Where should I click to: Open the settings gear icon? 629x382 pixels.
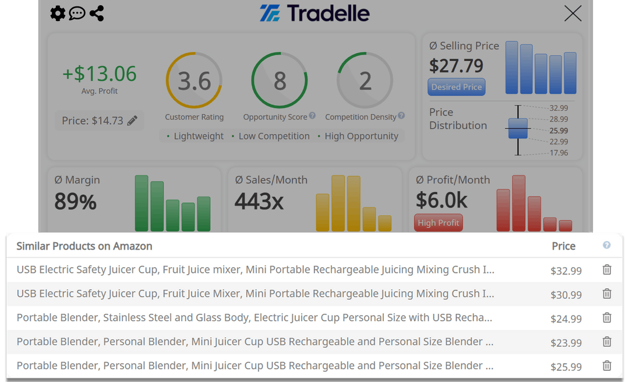[57, 13]
